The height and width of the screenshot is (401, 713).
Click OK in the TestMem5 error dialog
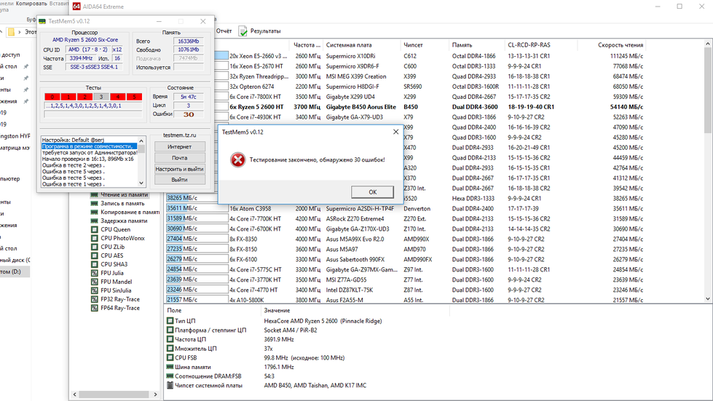click(372, 192)
